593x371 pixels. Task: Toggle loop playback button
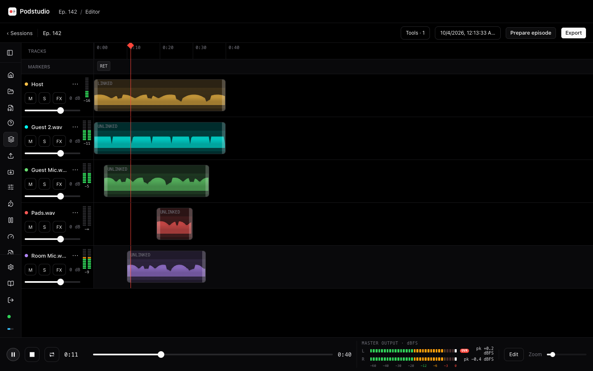point(52,355)
